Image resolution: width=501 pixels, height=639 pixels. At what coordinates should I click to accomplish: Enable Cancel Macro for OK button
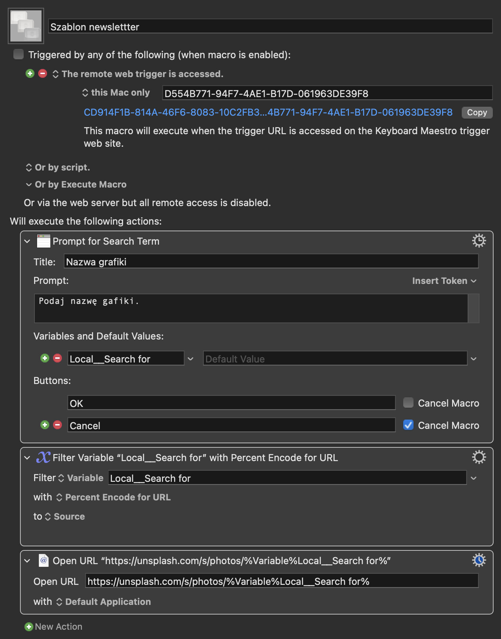(x=408, y=403)
